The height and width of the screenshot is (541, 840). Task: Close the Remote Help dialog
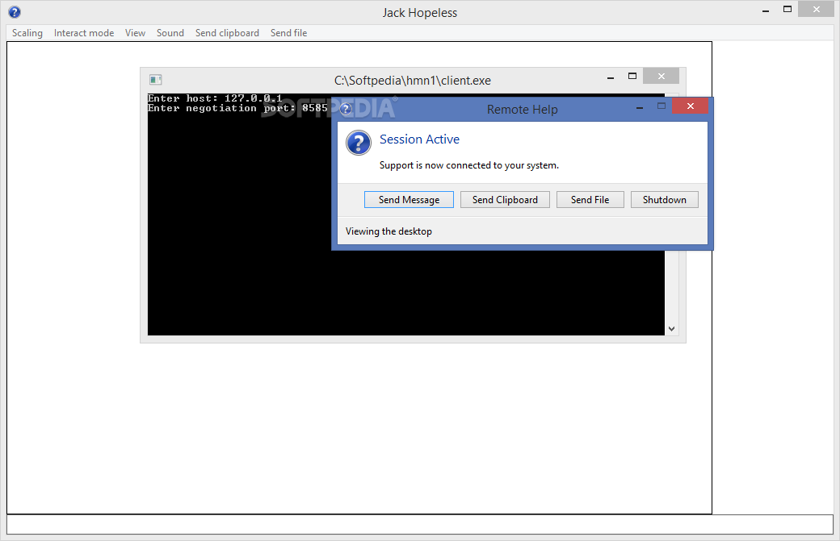pos(690,106)
